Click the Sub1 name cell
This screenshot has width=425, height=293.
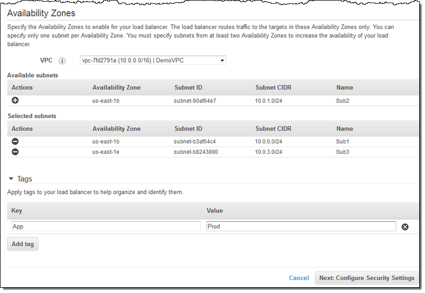click(343, 141)
